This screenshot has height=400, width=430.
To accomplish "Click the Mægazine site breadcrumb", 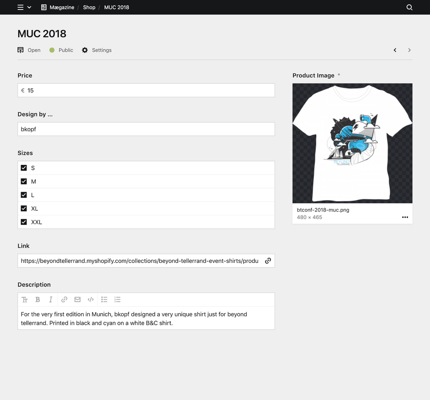I will (58, 8).
